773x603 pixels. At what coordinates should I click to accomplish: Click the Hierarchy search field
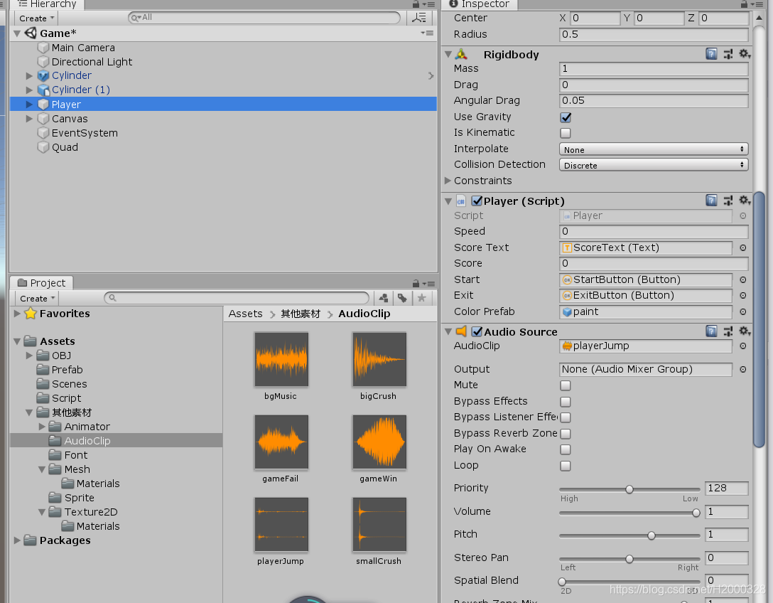[264, 18]
